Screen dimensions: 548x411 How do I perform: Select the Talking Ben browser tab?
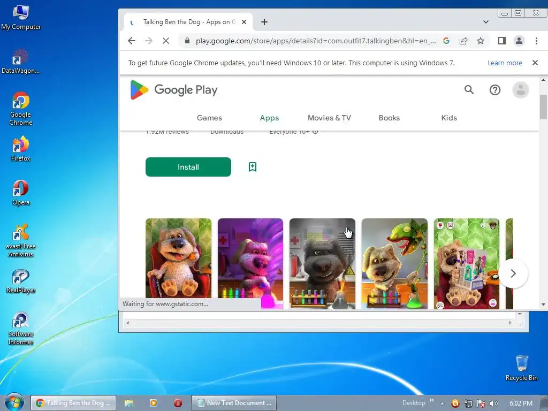pos(188,22)
